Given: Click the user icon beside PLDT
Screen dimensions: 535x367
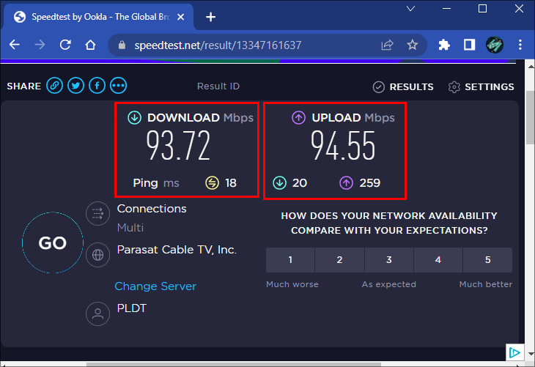Looking at the screenshot, I should [98, 314].
